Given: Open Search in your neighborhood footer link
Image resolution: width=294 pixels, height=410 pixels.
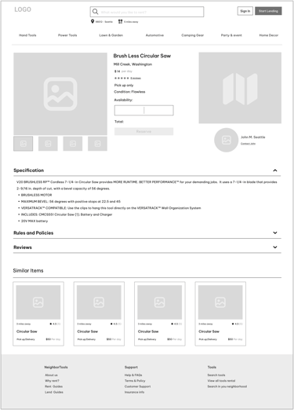Looking at the screenshot, I should tap(227, 386).
